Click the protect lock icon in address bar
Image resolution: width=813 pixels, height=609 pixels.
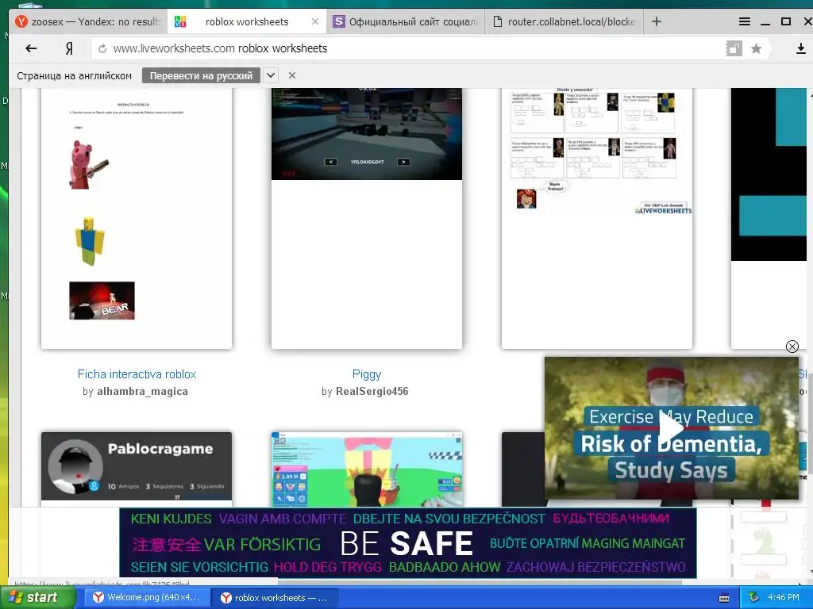(x=734, y=48)
